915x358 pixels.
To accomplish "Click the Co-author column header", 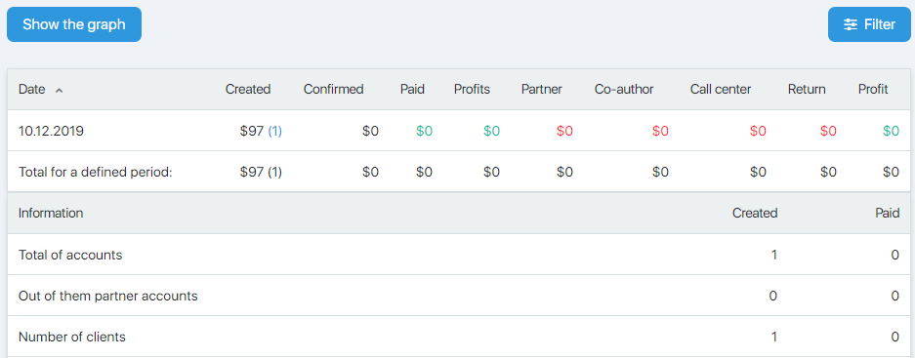I will click(624, 89).
